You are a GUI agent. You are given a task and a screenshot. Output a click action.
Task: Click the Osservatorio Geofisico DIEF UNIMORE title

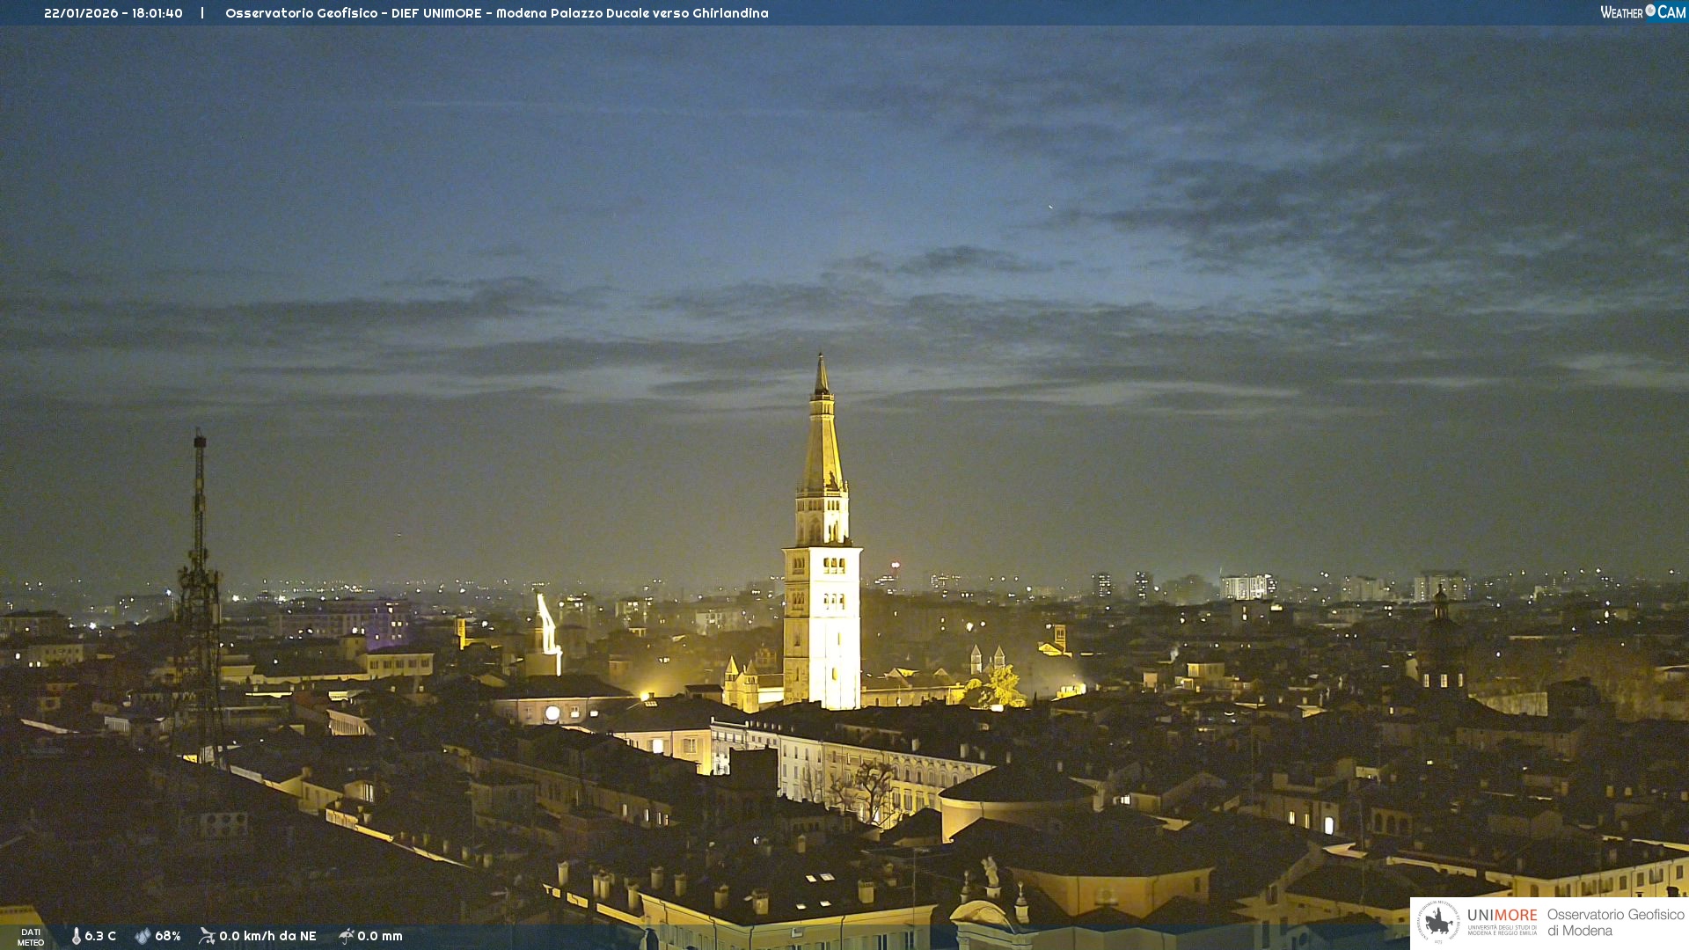coord(352,13)
